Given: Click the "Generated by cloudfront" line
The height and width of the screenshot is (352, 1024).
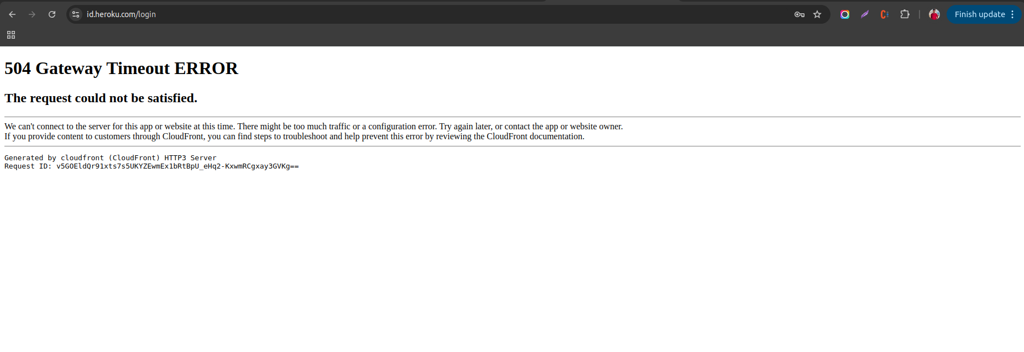Looking at the screenshot, I should coord(110,158).
